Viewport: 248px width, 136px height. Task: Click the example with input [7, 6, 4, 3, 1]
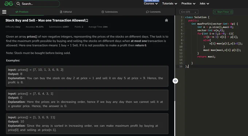[x=87, y=100]
